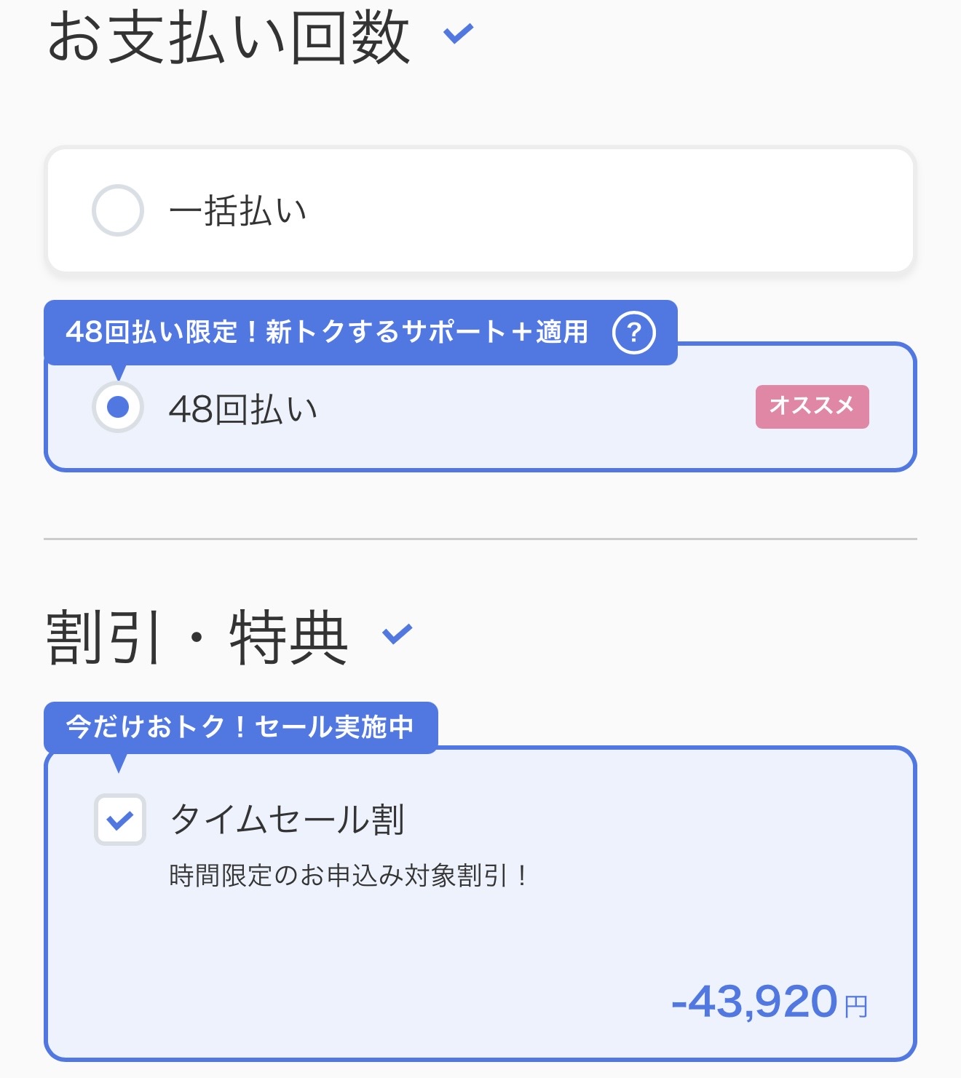
Task: Select the 48回払い radio button
Action: click(117, 407)
